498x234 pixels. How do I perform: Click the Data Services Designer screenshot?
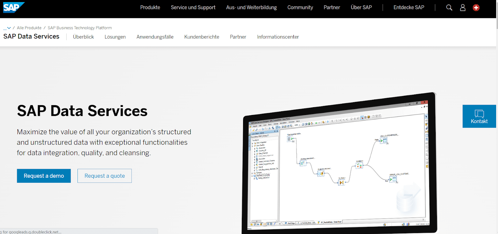pyautogui.click(x=340, y=163)
